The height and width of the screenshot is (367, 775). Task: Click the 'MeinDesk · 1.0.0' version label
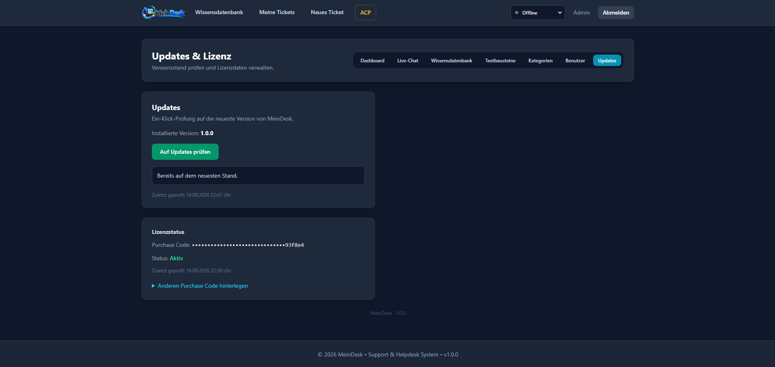click(388, 313)
